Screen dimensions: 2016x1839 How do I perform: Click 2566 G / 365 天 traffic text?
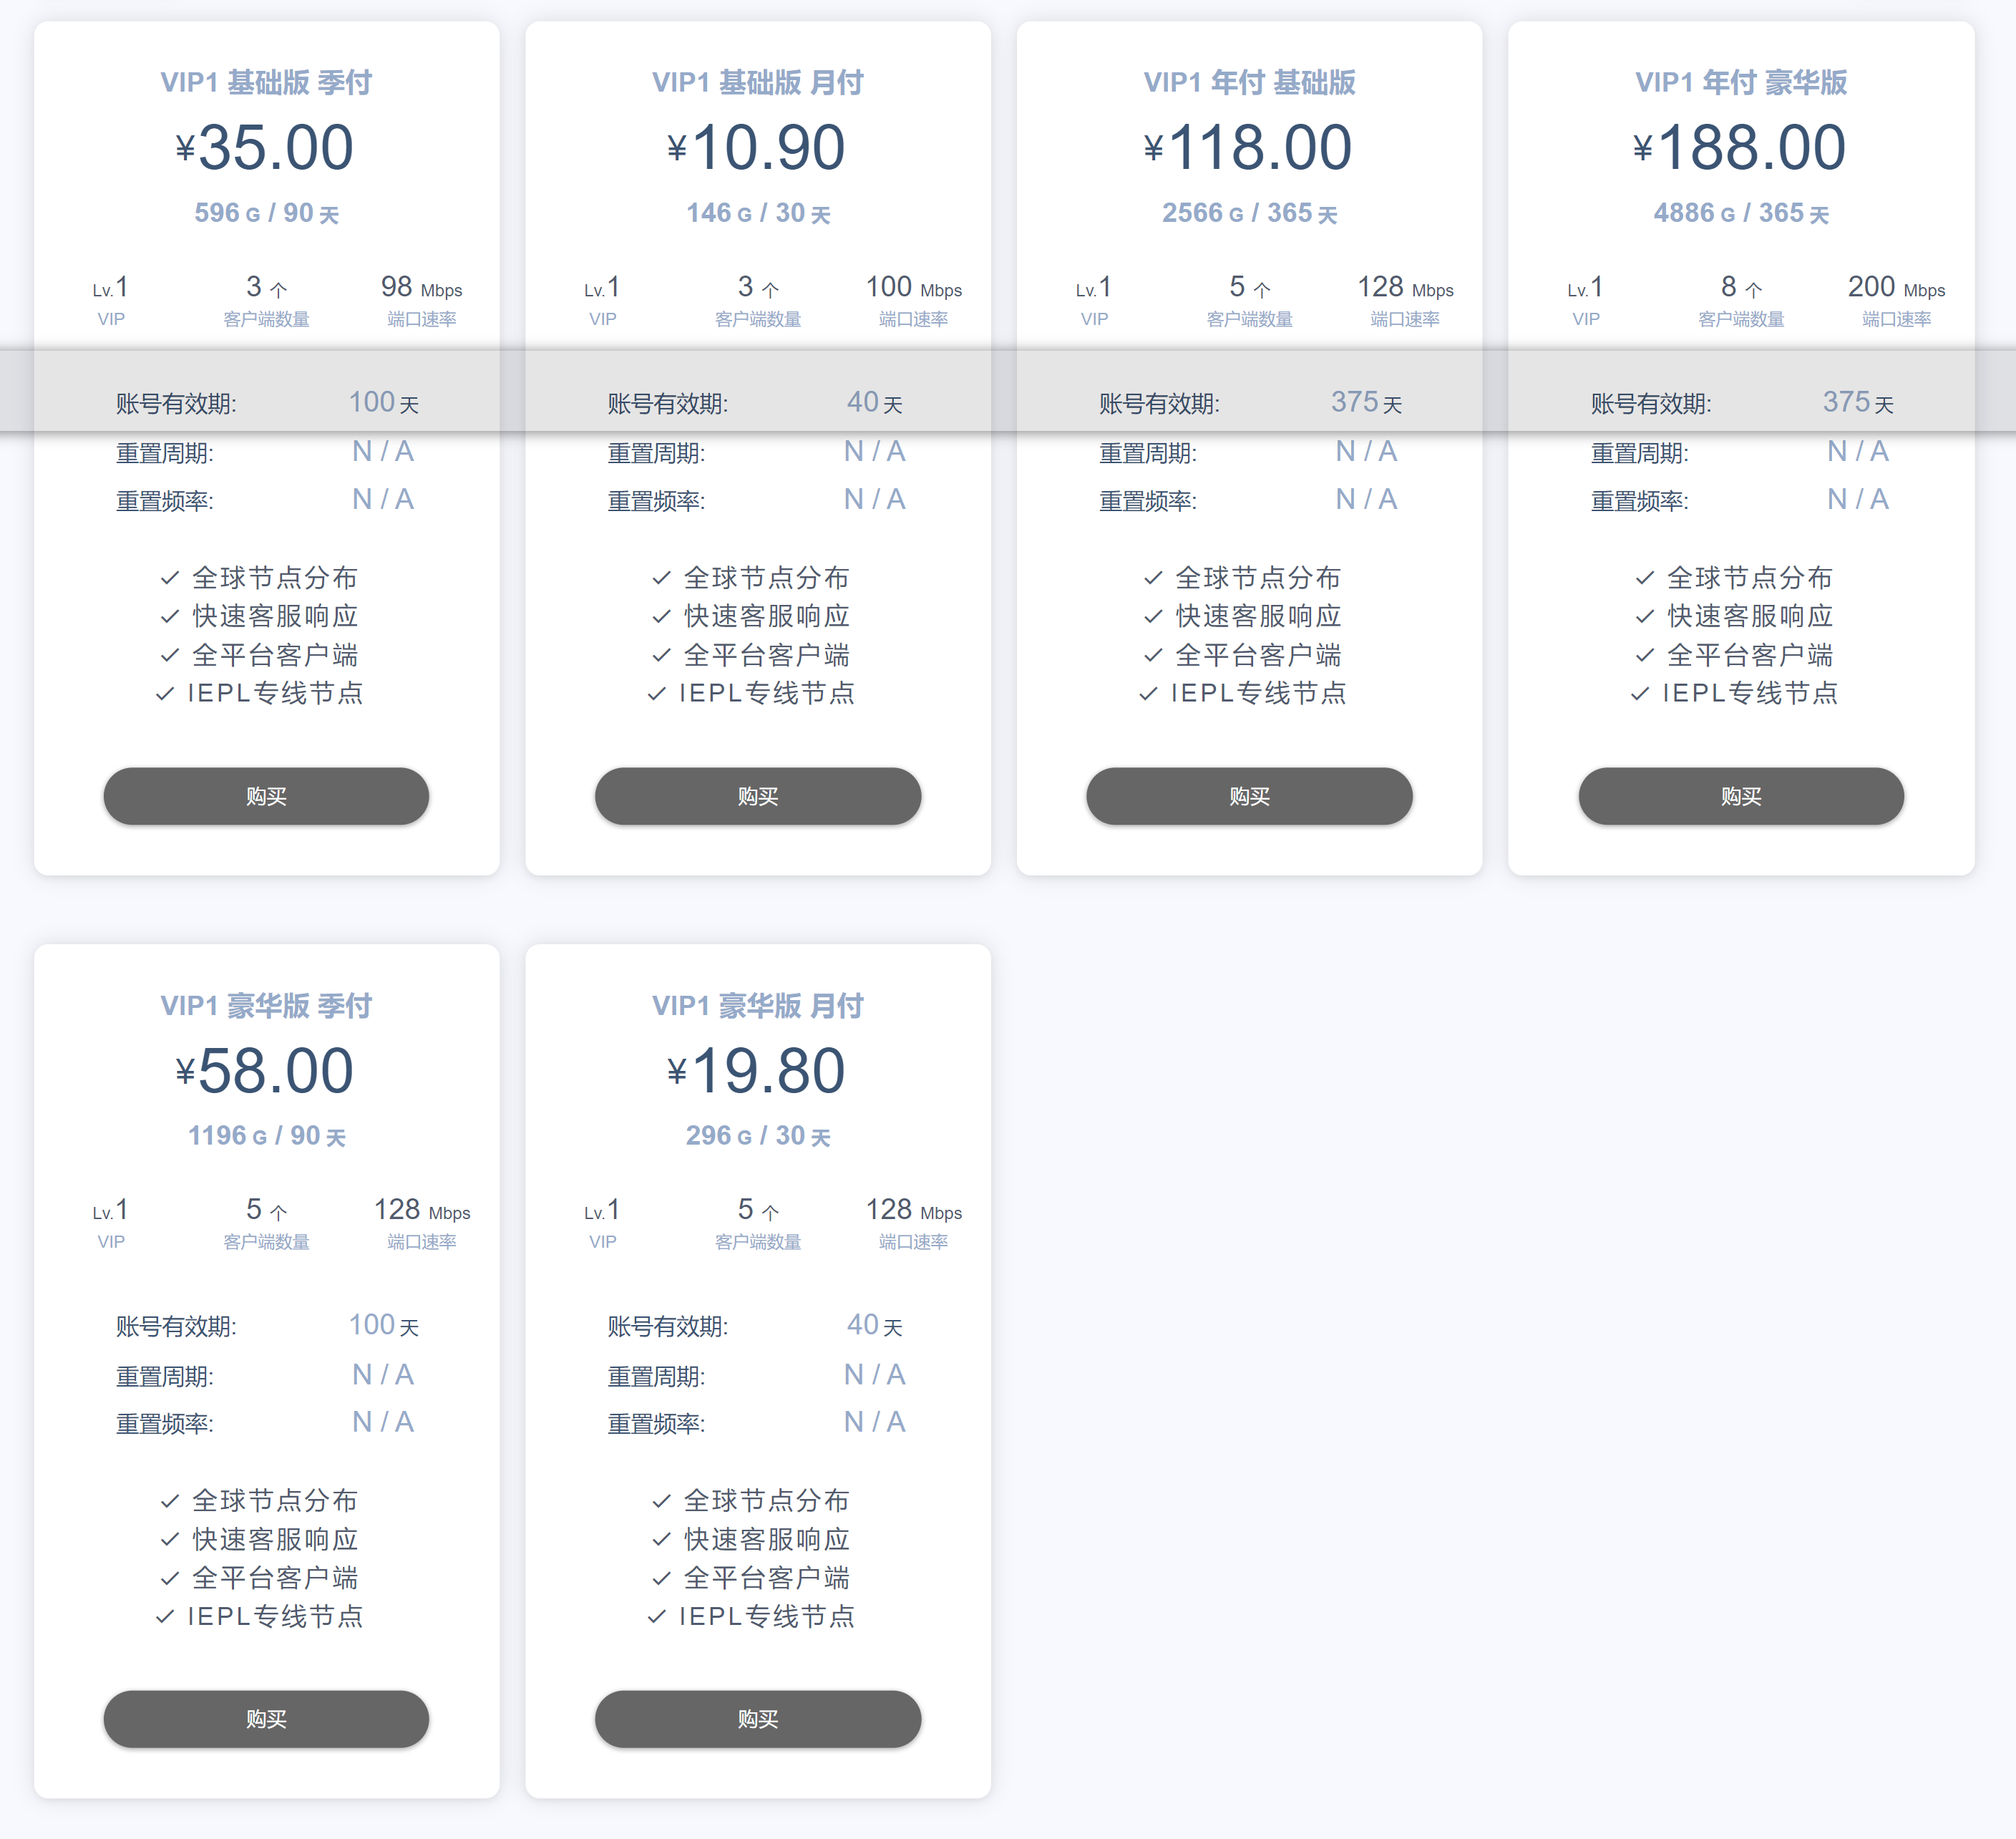tap(1249, 213)
